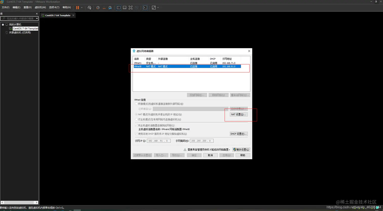Viewport: 383px width, 211px height.
Task: Click the 取消 button
Action: coord(210,155)
